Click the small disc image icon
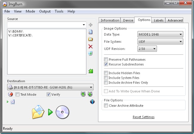Image resolution: width=194 pixels, height=134 pixels. click(13, 102)
